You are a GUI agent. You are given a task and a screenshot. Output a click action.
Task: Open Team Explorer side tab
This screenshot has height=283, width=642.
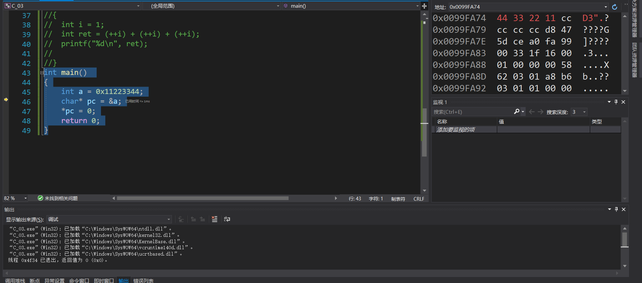(634, 60)
